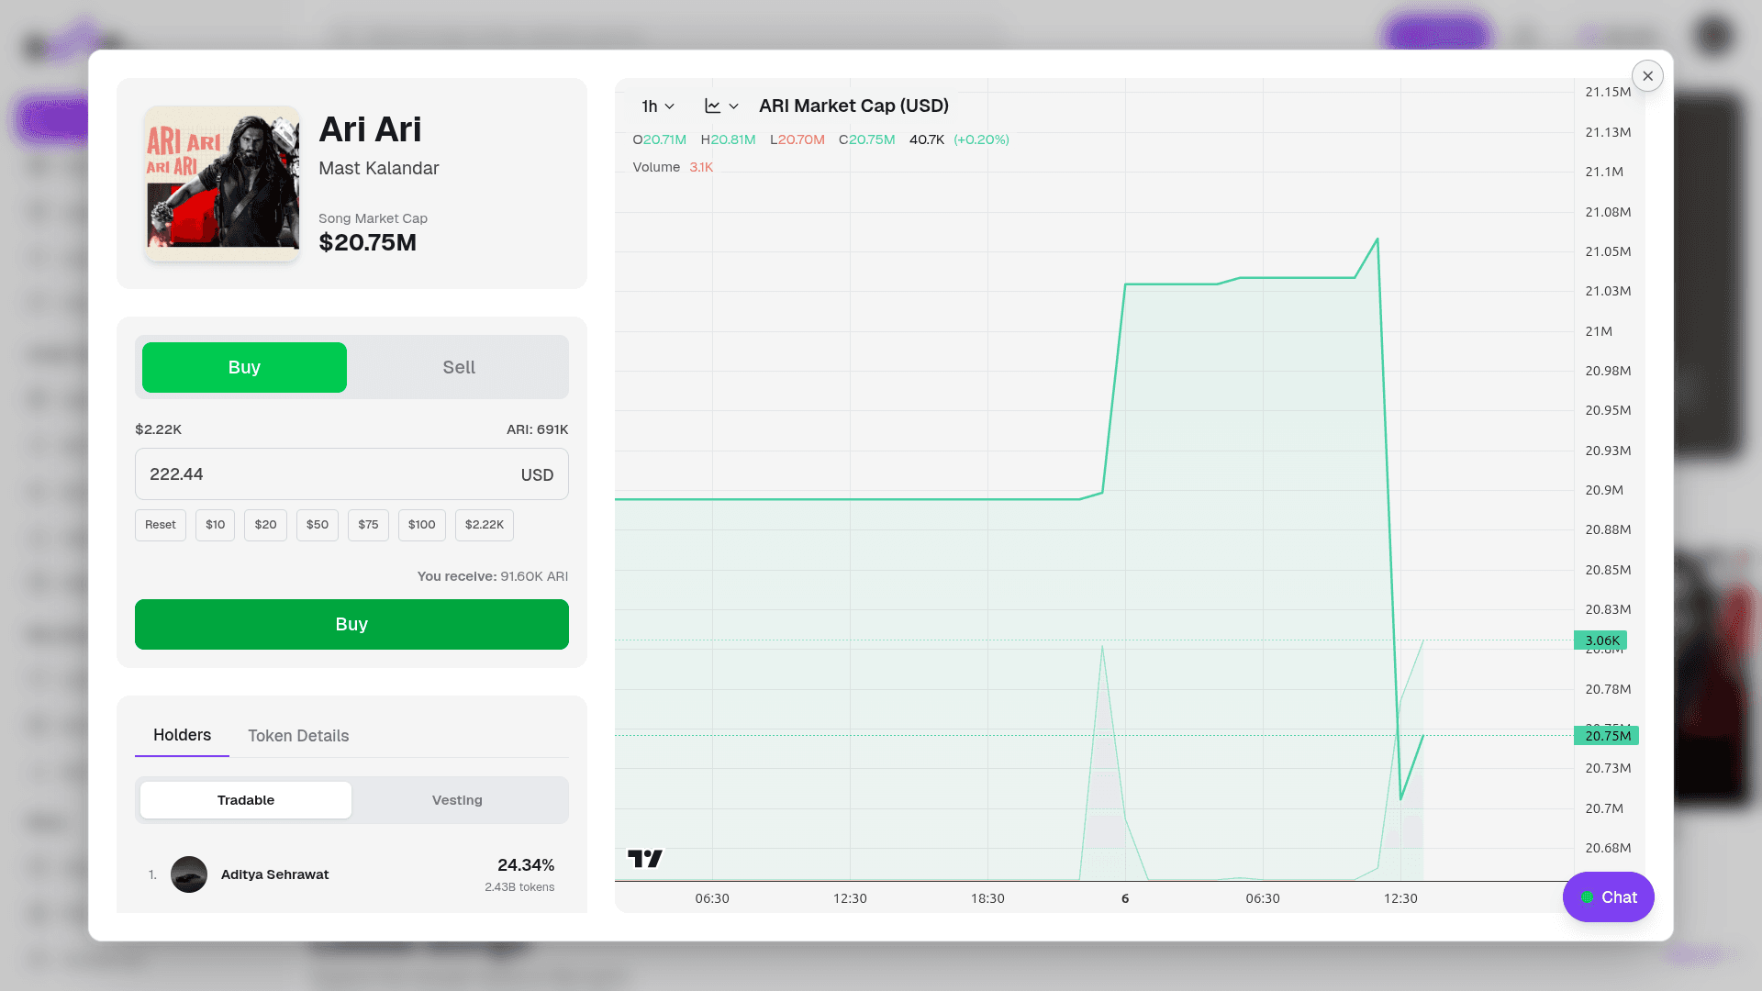
Task: Click the 3.06K volume axis label
Action: click(1601, 640)
